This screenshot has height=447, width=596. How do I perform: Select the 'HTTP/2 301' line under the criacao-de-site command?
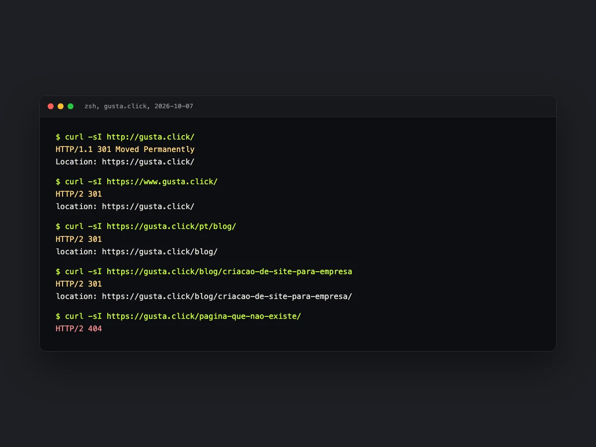pos(78,284)
